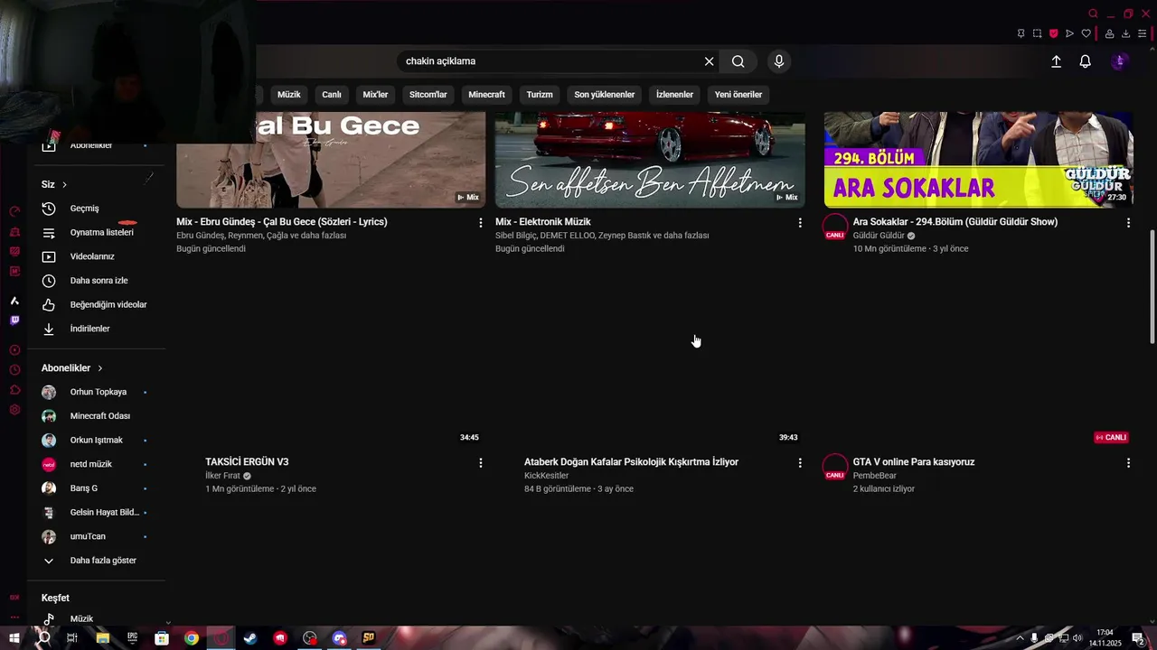1157x650 pixels.
Task: Select the İzlenenler filter chip
Action: click(x=674, y=95)
